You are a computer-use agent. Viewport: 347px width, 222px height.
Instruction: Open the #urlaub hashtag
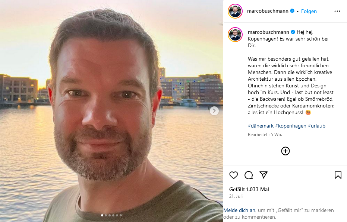tap(316, 126)
